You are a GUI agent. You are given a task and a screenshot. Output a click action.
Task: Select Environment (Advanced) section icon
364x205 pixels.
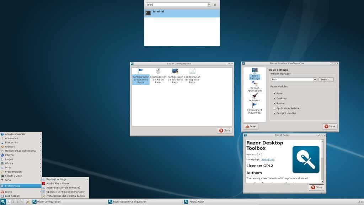click(255, 106)
